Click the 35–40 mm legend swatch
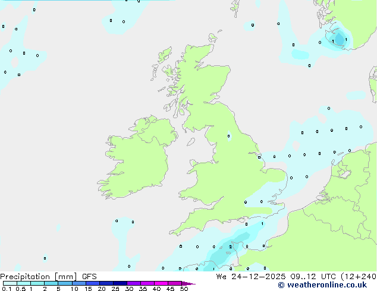This screenshot has height=291, width=377. (x=147, y=283)
